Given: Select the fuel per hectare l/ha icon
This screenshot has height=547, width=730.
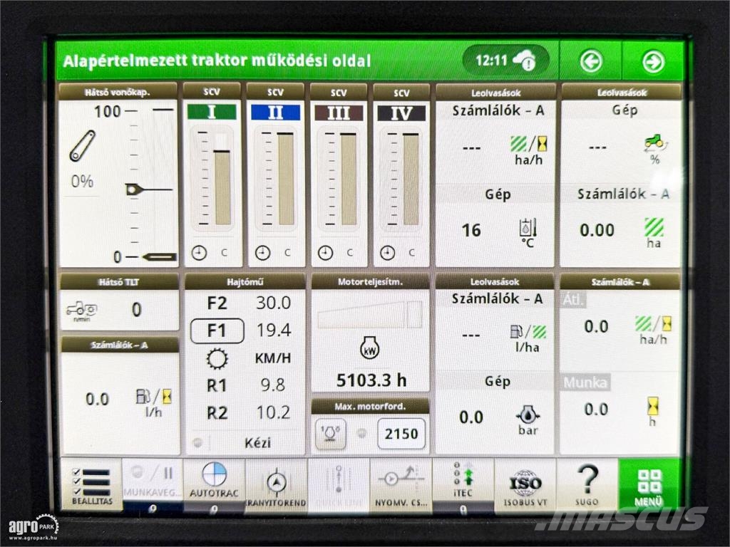Looking at the screenshot, I should pyautogui.click(x=528, y=338).
